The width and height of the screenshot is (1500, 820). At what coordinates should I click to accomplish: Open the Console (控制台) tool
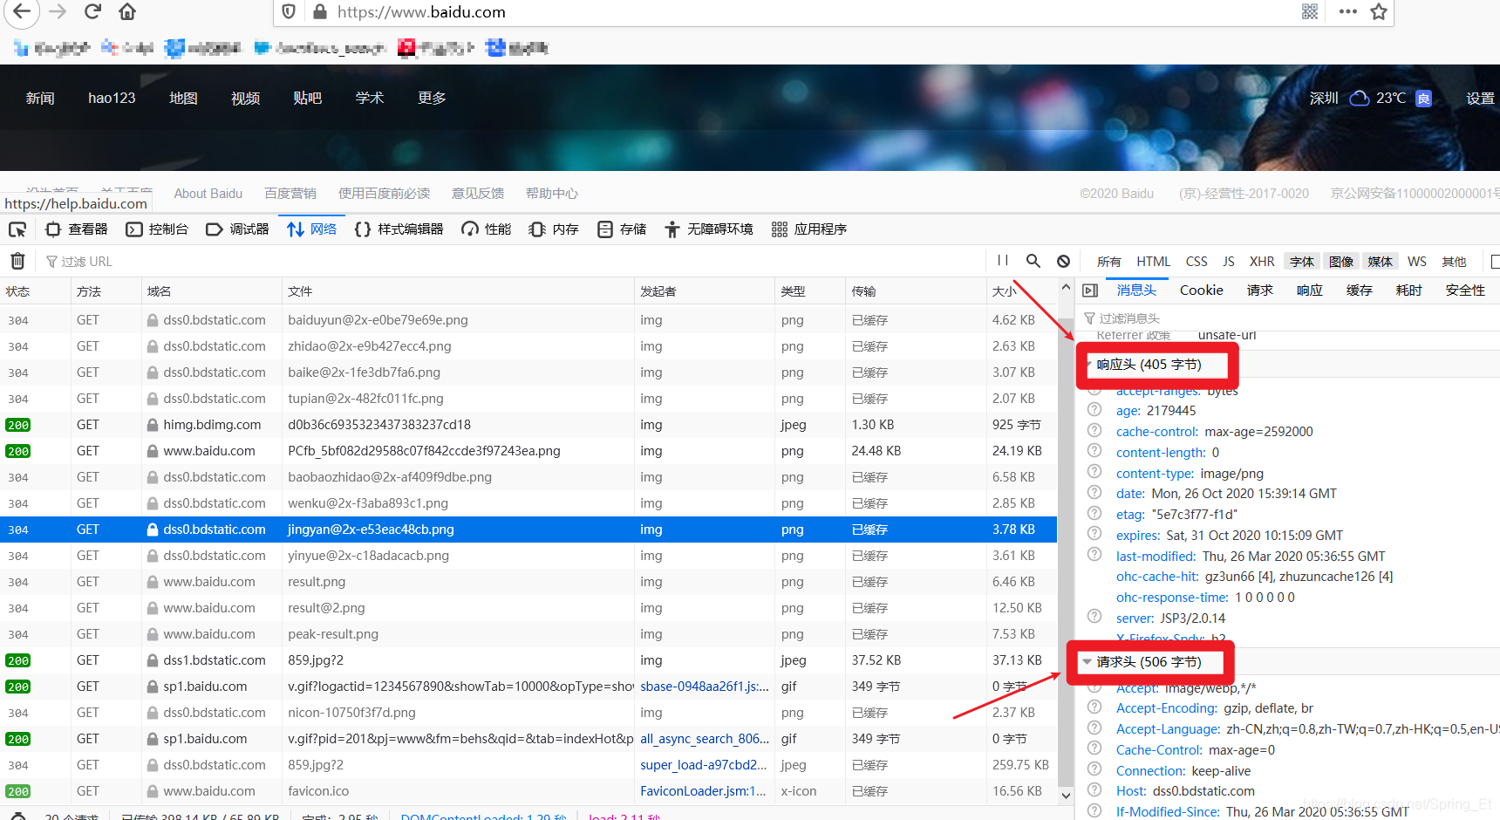pos(157,229)
